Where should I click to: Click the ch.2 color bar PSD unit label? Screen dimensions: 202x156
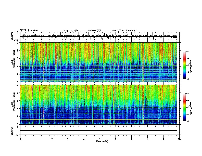[x=191, y=109]
